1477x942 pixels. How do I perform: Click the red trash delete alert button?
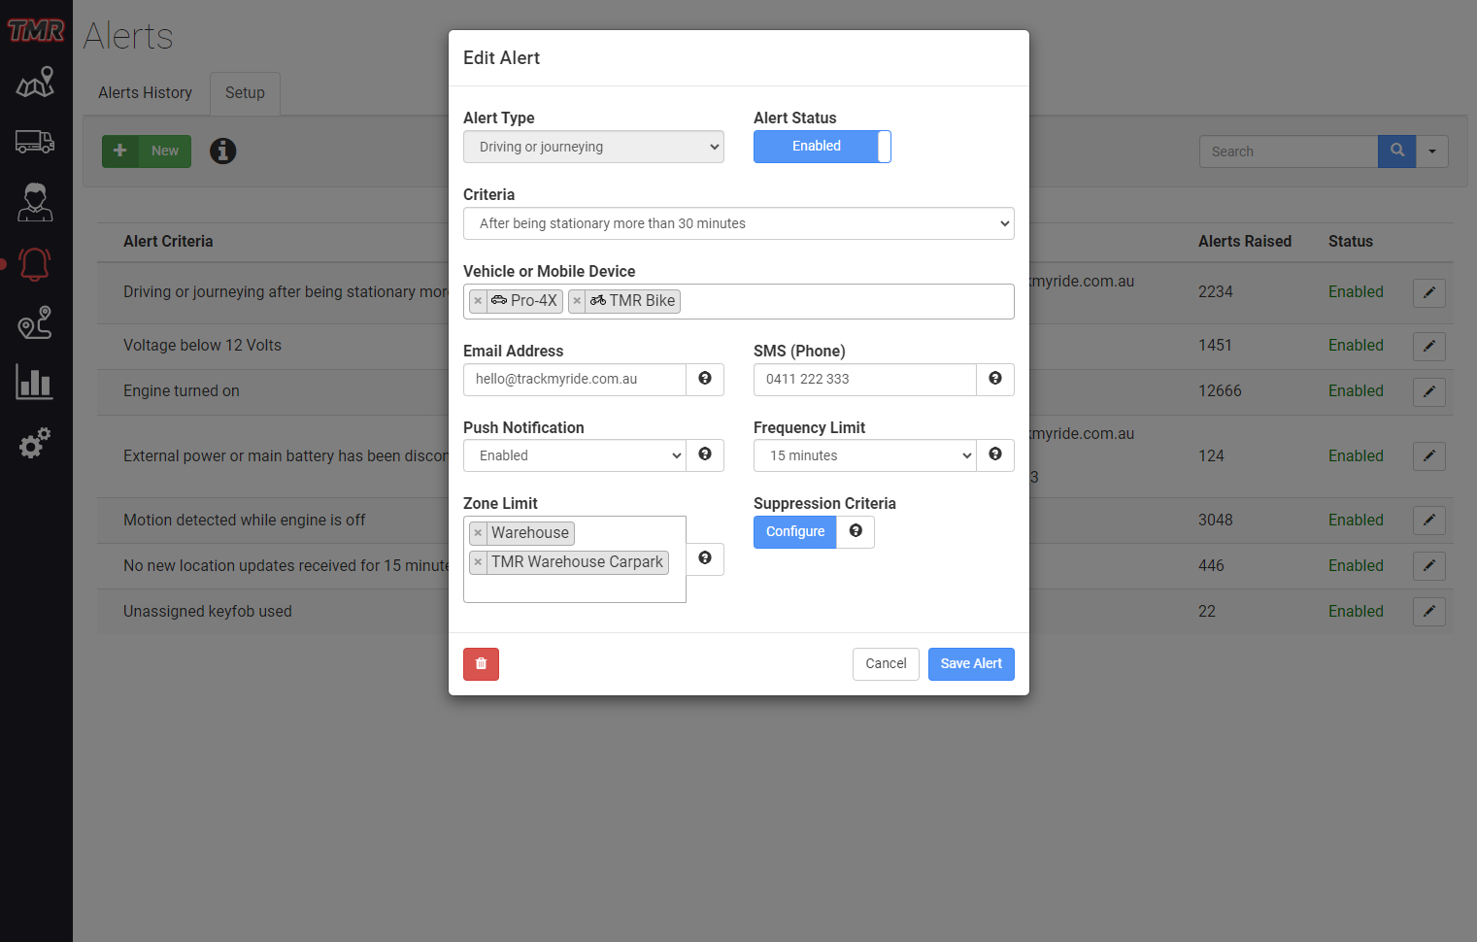point(481,664)
